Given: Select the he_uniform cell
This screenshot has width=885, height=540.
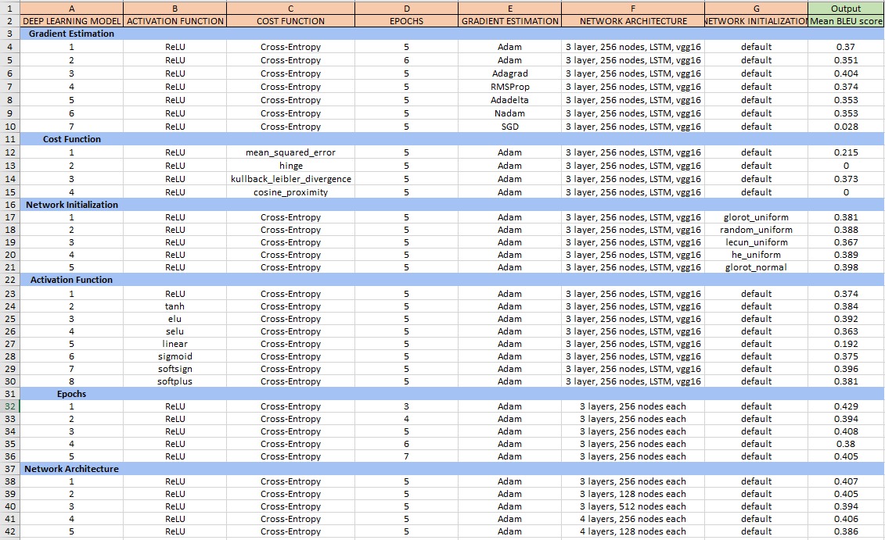Looking at the screenshot, I should (756, 255).
